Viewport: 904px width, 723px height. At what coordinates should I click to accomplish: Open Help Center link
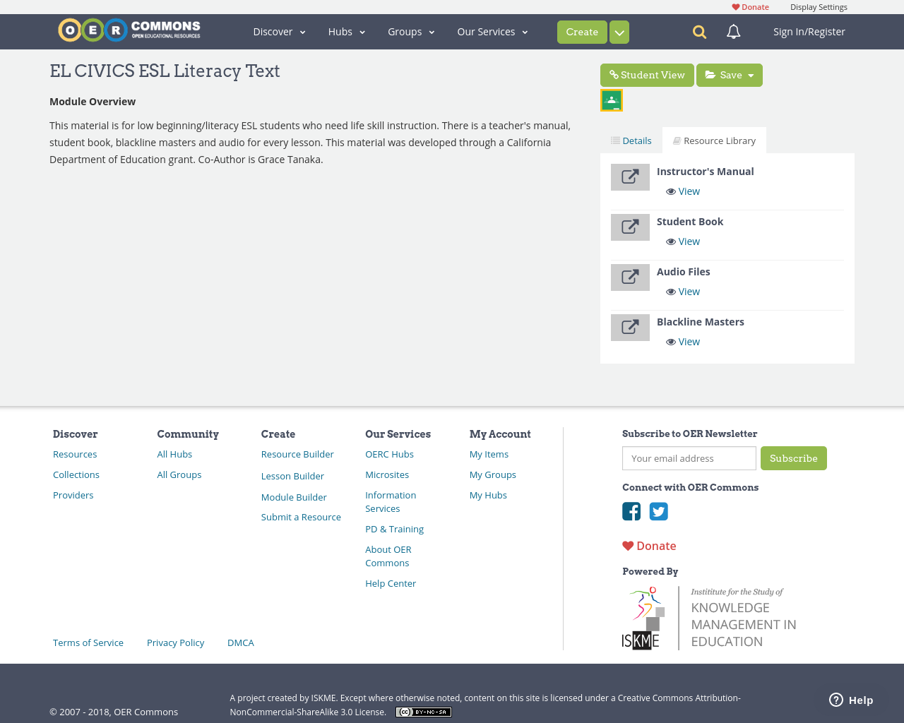pyautogui.click(x=391, y=583)
